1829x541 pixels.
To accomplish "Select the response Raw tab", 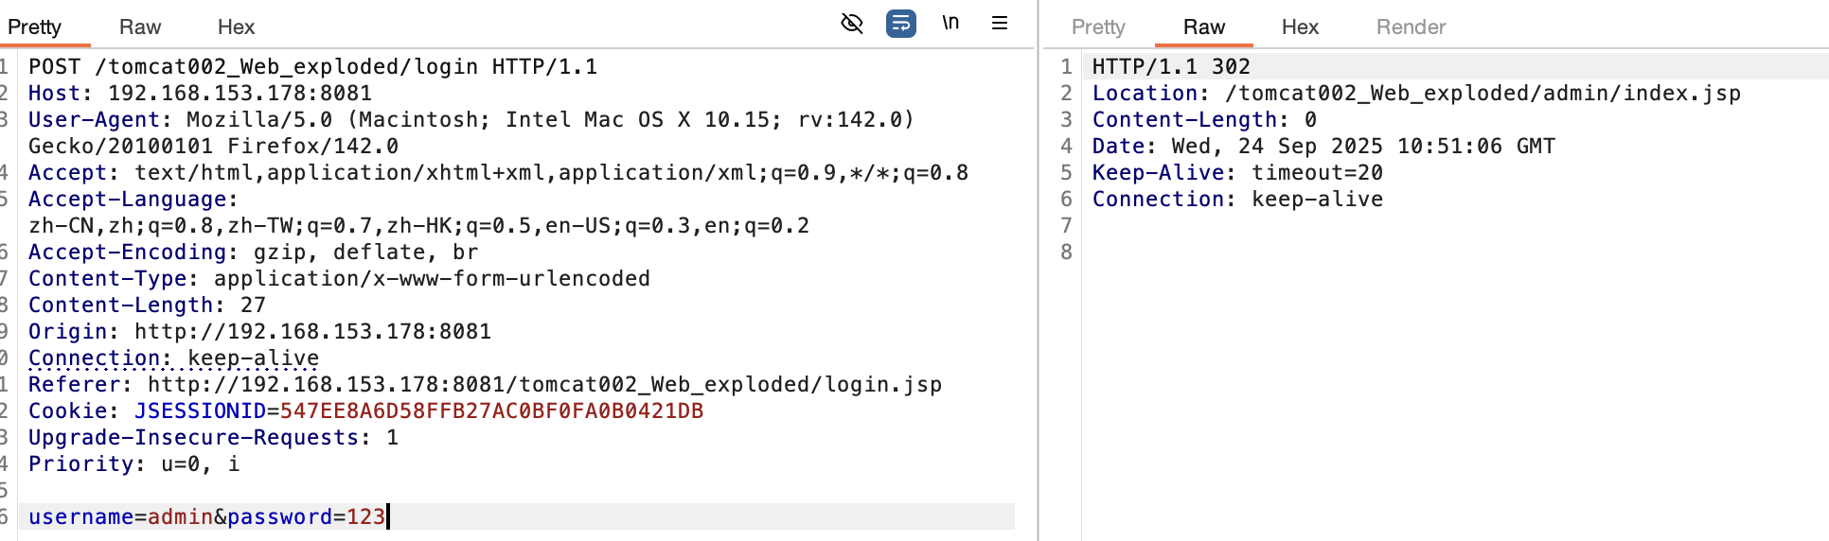I will (1204, 27).
